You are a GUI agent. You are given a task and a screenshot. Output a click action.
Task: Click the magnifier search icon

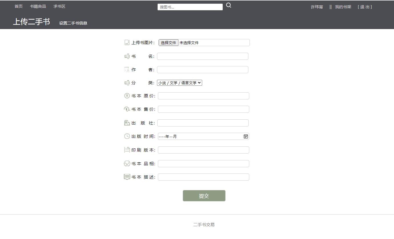pyautogui.click(x=228, y=5)
